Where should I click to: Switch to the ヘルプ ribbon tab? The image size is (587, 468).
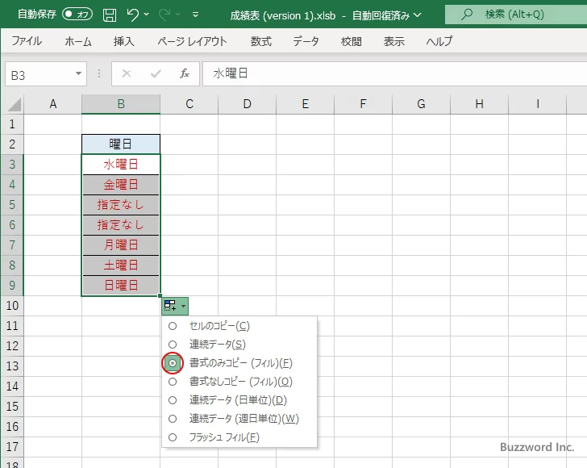439,41
